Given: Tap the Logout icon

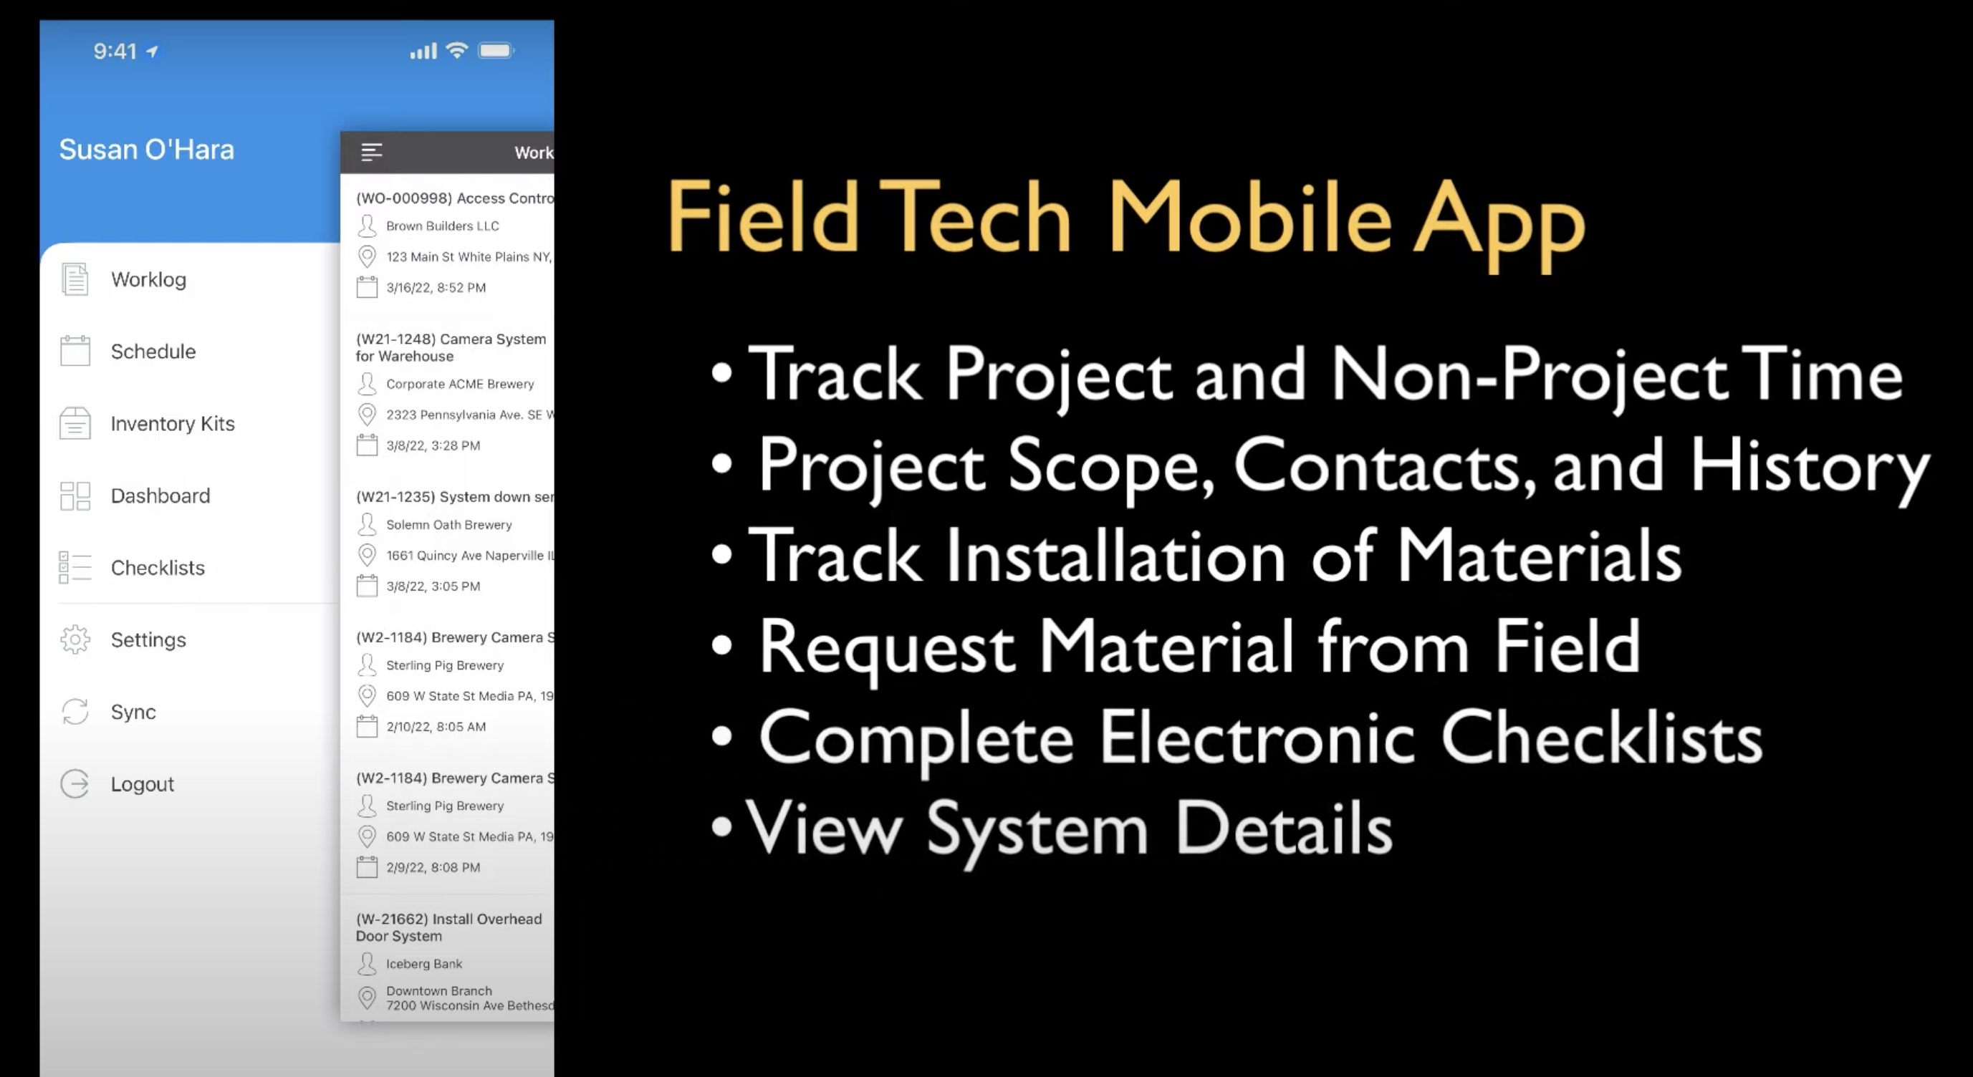Looking at the screenshot, I should (76, 783).
